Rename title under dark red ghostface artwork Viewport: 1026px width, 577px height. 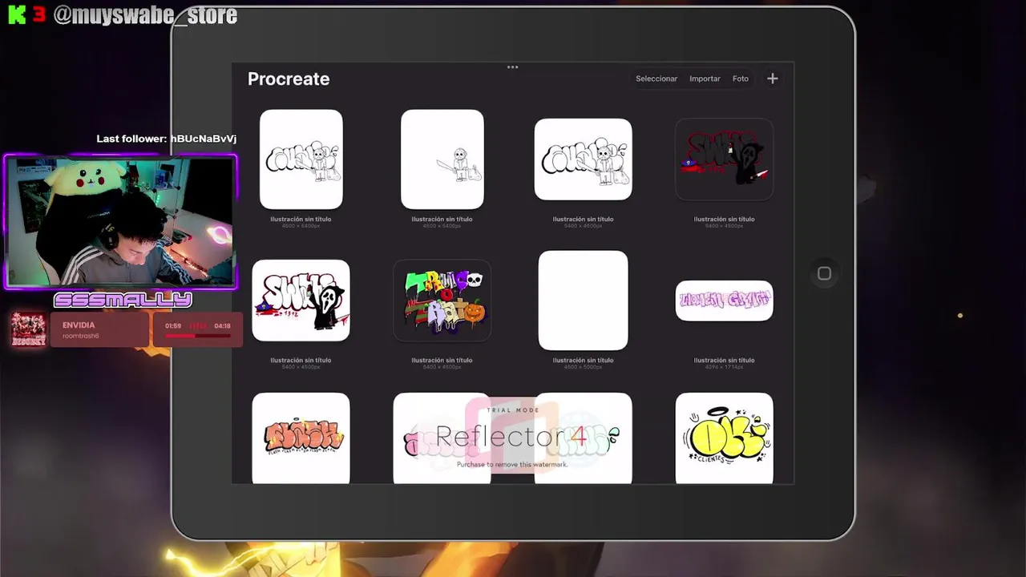tap(725, 219)
